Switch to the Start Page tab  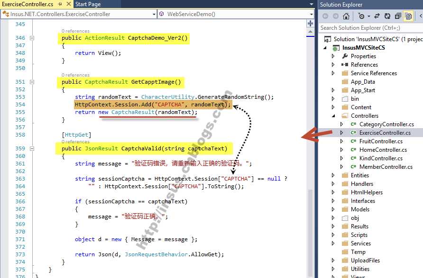click(88, 4)
